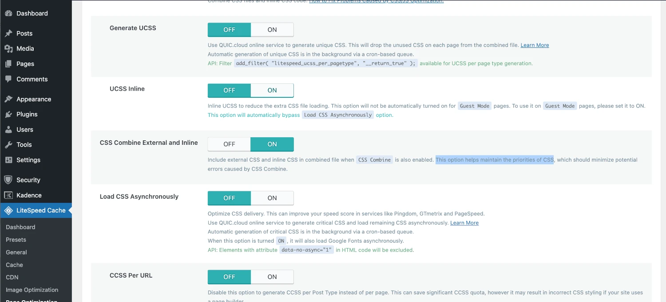Image resolution: width=666 pixels, height=302 pixels.
Task: Switch Load CSS Asynchronously to ON
Action: [x=272, y=198]
